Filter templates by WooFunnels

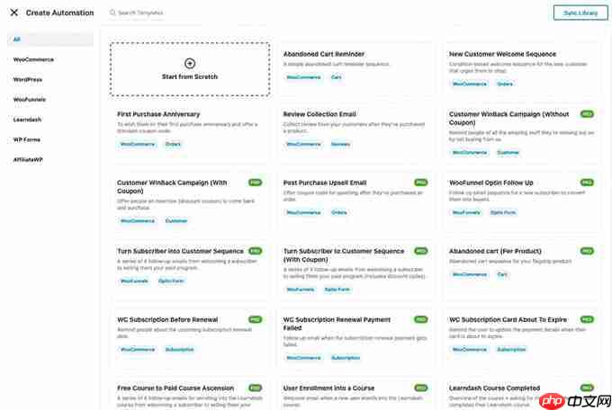(30, 99)
